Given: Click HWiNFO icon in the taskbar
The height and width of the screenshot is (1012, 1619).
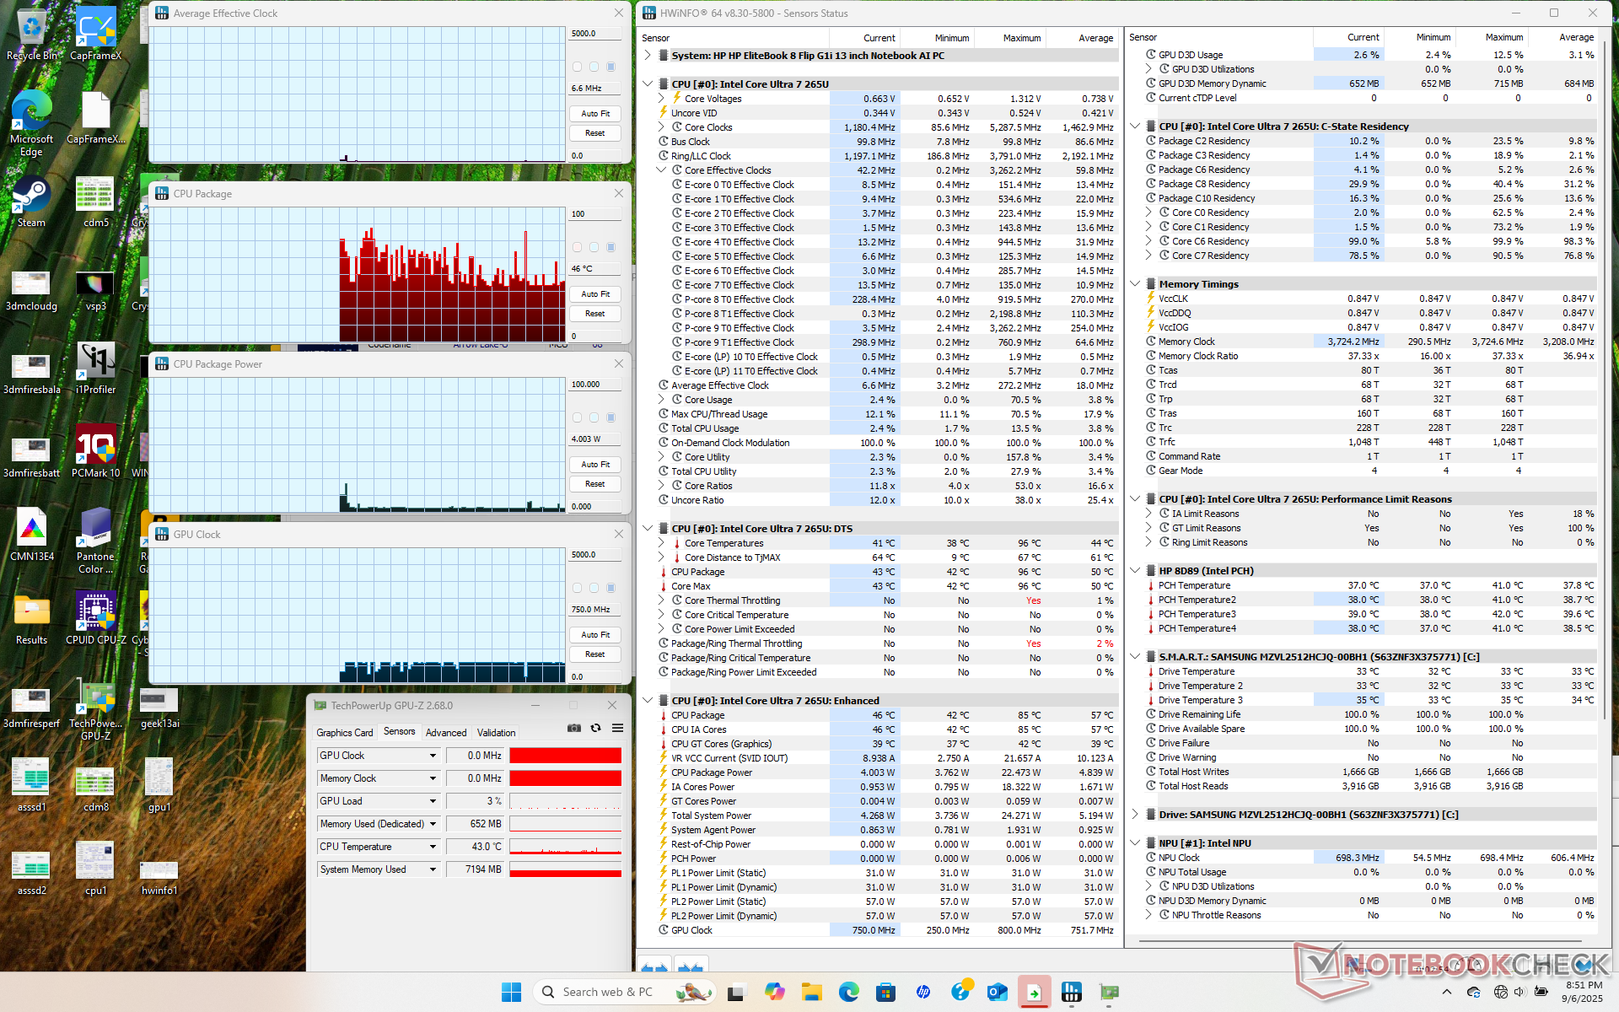Looking at the screenshot, I should click(1072, 992).
